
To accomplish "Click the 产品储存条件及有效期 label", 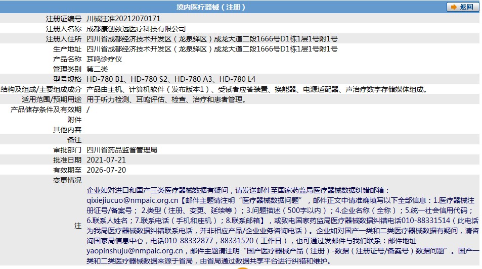I will (46, 110).
